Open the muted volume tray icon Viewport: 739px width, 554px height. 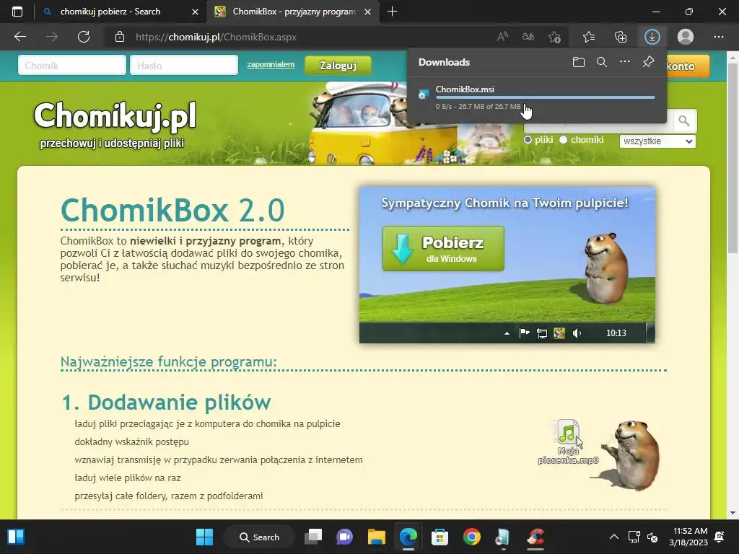pos(652,537)
